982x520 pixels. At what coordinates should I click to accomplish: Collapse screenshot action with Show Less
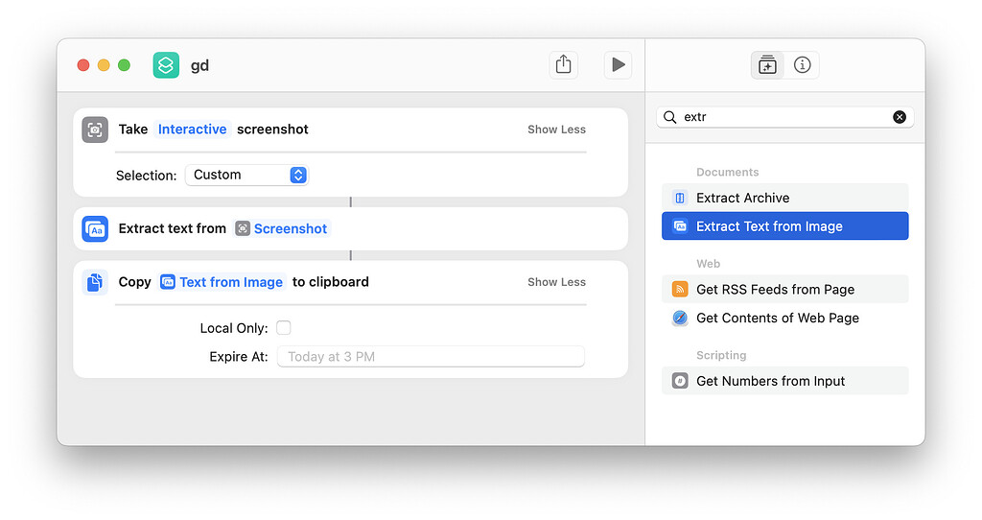point(556,130)
